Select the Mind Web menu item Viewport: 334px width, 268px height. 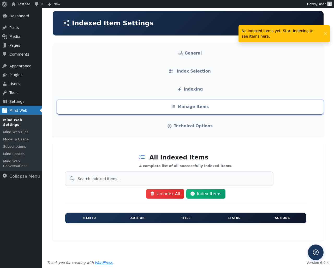(x=21, y=110)
